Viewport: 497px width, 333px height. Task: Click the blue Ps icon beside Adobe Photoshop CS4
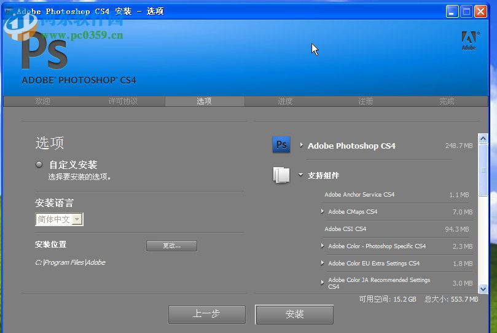coord(281,144)
